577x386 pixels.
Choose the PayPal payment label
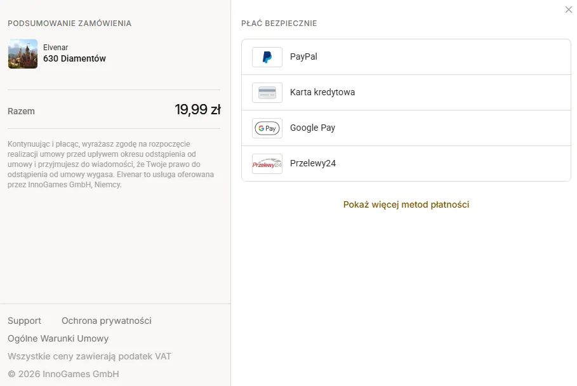click(x=303, y=57)
